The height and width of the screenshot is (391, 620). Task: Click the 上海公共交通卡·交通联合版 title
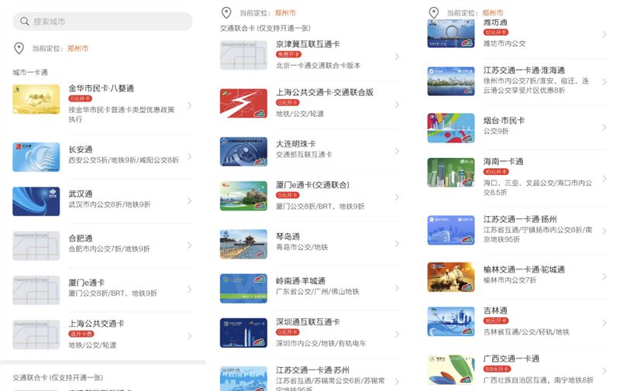coord(325,92)
